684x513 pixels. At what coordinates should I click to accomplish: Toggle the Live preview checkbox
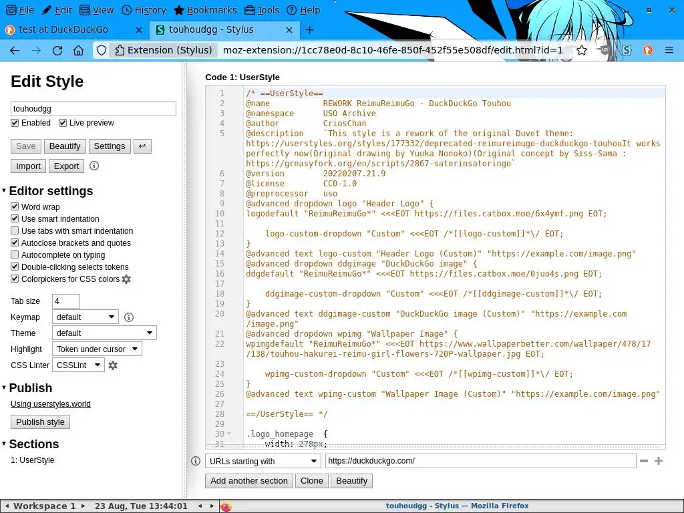(63, 123)
